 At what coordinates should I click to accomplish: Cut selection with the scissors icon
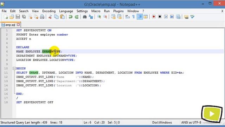(x=50, y=17)
